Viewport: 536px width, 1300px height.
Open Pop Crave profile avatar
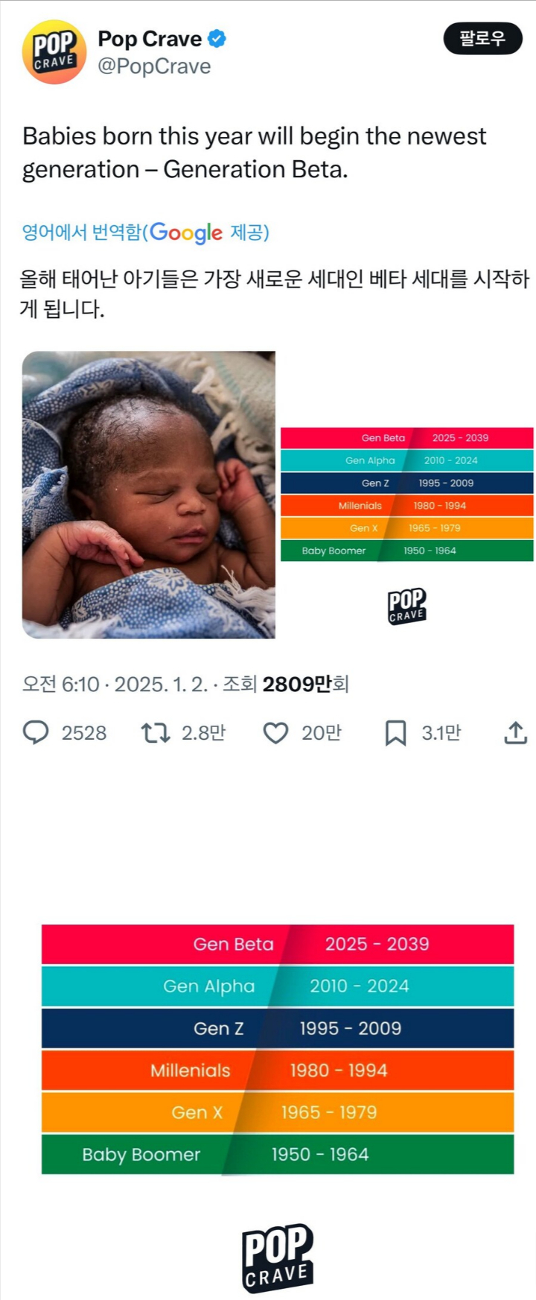[x=54, y=53]
